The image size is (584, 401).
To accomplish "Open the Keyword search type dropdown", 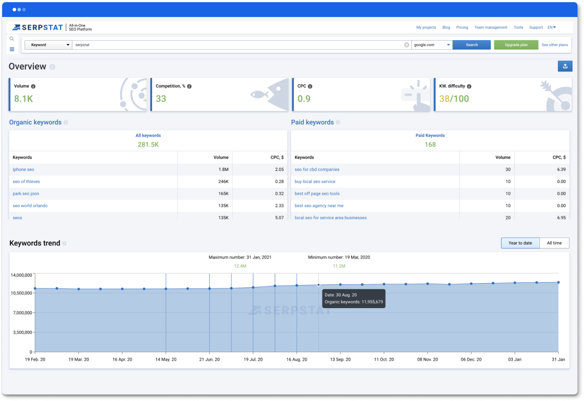I will click(x=48, y=45).
